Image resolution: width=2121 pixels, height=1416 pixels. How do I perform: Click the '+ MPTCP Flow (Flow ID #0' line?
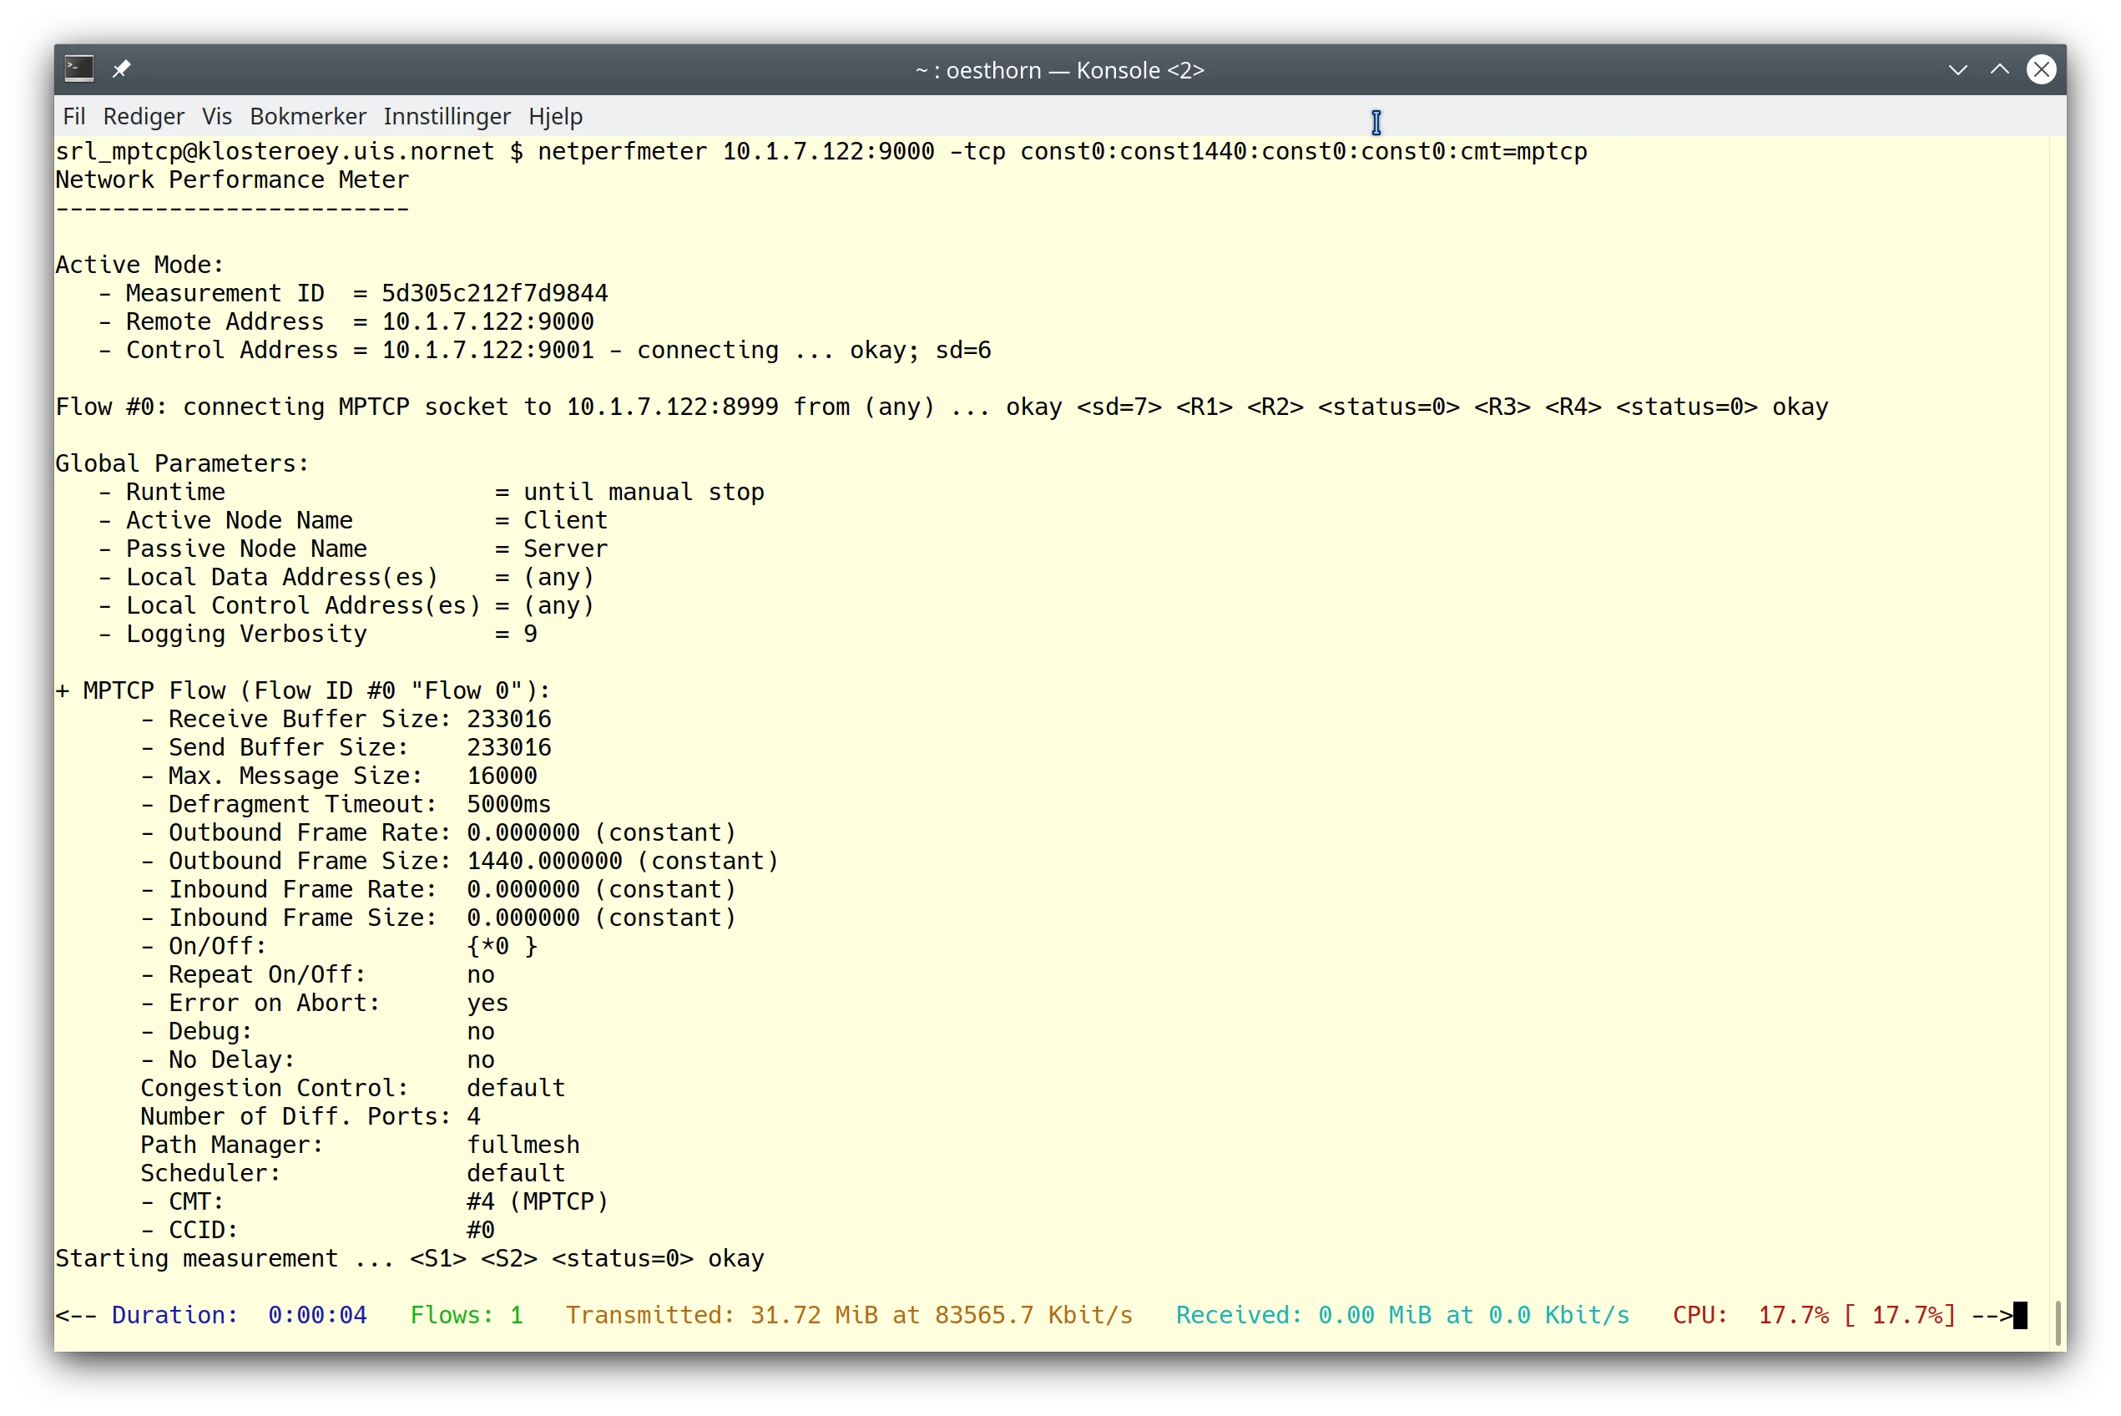tap(302, 690)
